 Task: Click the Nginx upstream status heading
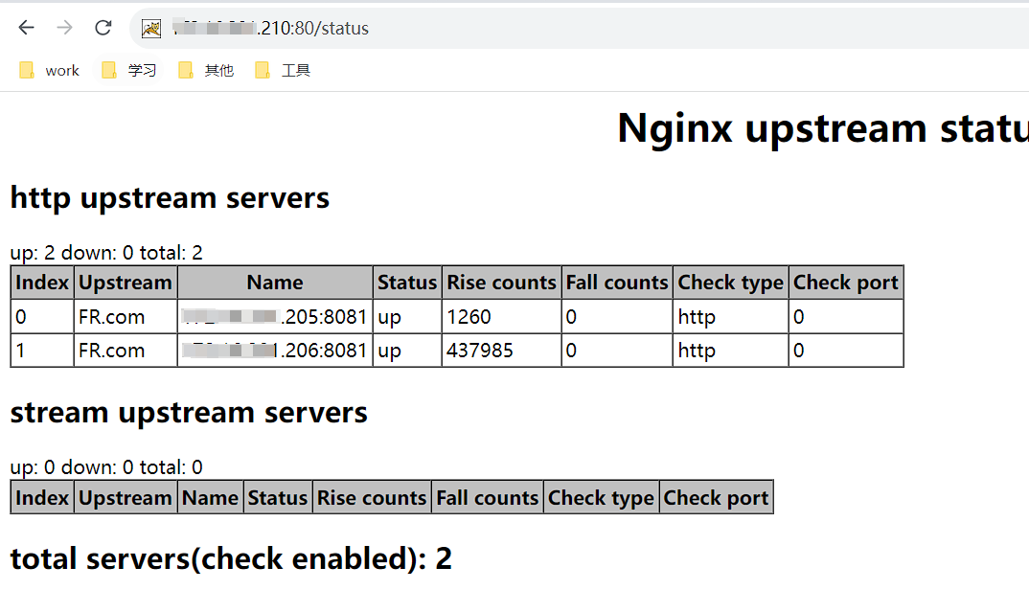click(x=822, y=128)
